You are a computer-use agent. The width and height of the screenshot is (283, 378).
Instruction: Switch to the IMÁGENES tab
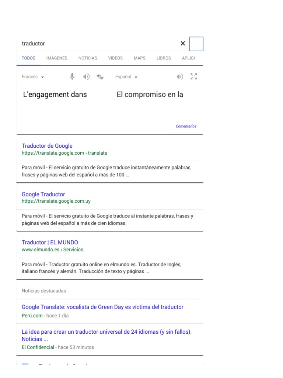tap(57, 58)
